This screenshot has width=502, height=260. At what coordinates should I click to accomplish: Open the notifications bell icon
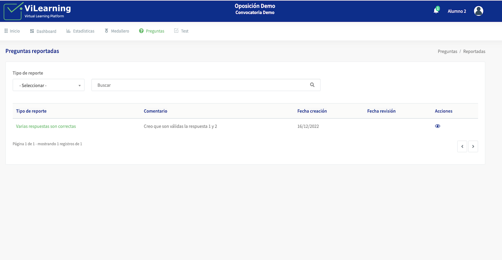(x=436, y=11)
